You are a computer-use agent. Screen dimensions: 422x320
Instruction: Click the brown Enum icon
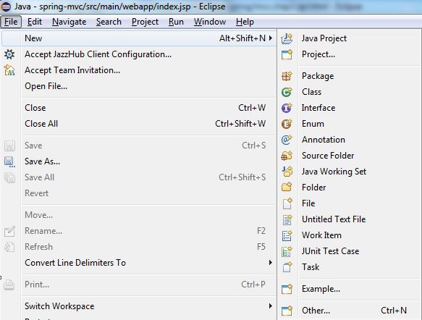click(x=287, y=124)
